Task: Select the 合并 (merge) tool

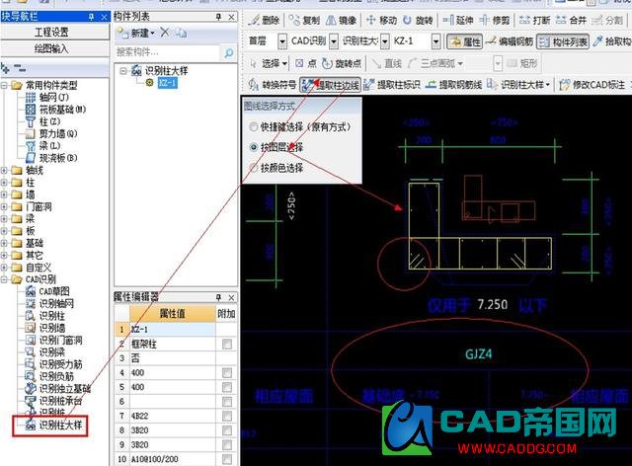Action: point(571,20)
